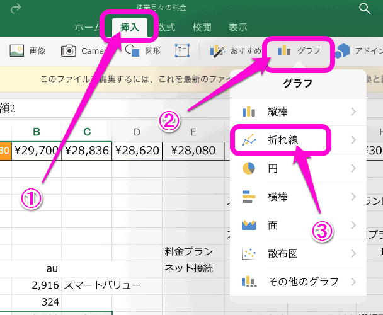This screenshot has height=315, width=383.
Task: Select 散布図 scatter chart option
Action: click(x=297, y=253)
